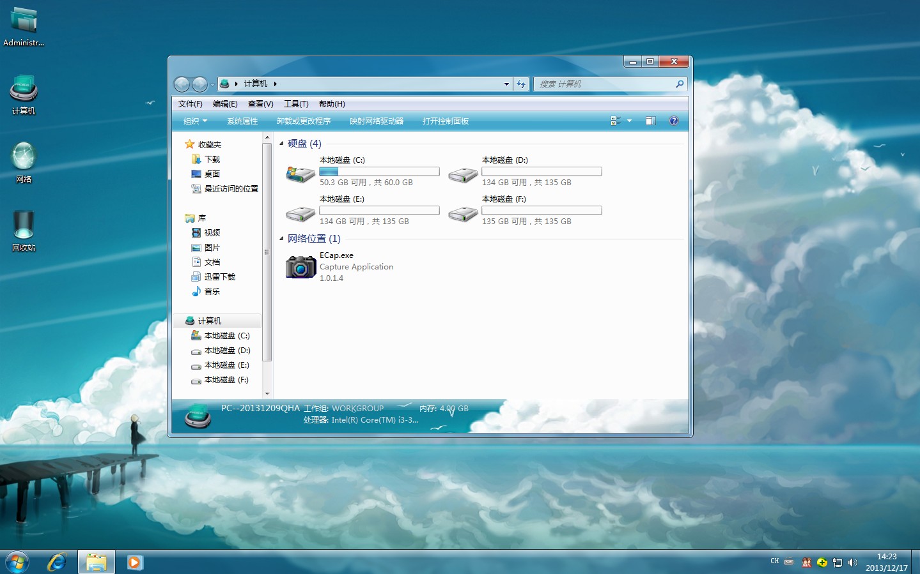Viewport: 920px width, 574px height.
Task: Open the 本地磁盘 (F:) drive icon
Action: pos(463,213)
